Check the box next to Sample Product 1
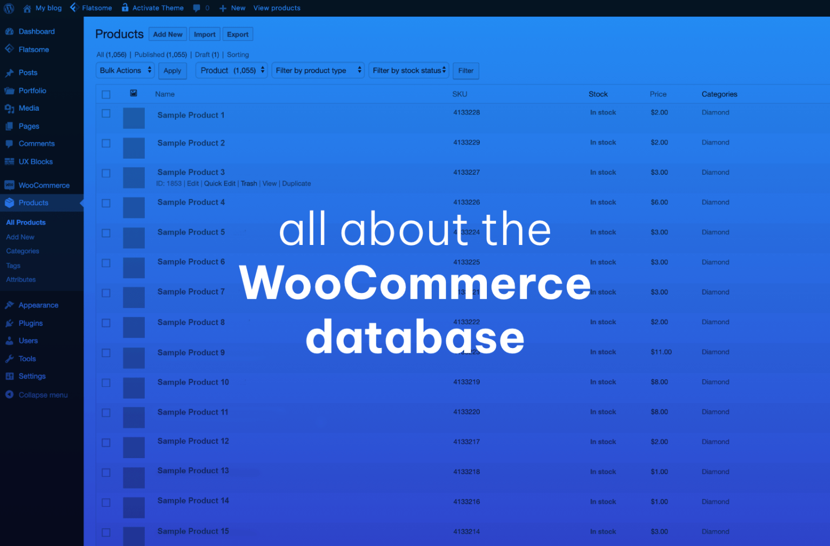Screen dimensions: 830x546 click(x=106, y=113)
